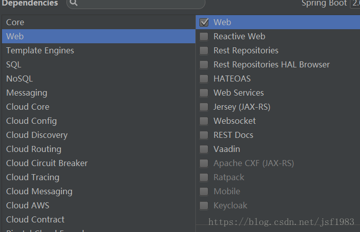Select the Cloud Circuit Breaker category
Image resolution: width=360 pixels, height=232 pixels.
click(99, 163)
